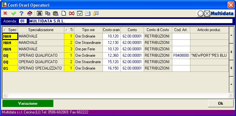Toggle the crossed box beside Multidata logo
Image resolution: width=236 pixels, height=116 pixels.
tap(207, 14)
